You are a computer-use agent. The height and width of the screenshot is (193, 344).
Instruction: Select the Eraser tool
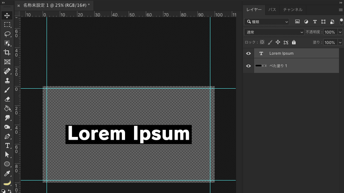point(7,99)
